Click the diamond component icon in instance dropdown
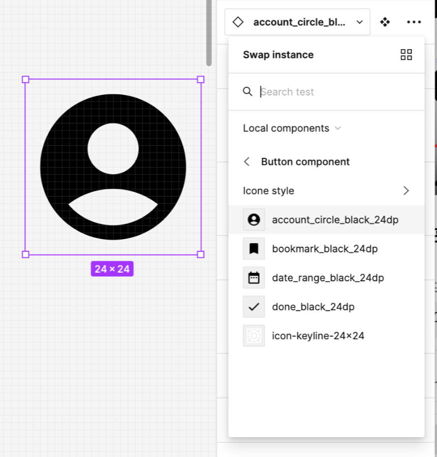The height and width of the screenshot is (457, 437). (238, 22)
